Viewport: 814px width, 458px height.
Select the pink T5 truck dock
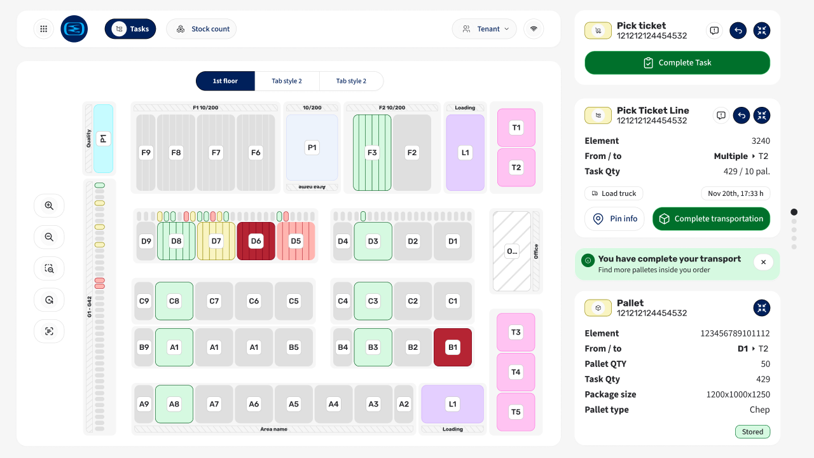pos(516,412)
